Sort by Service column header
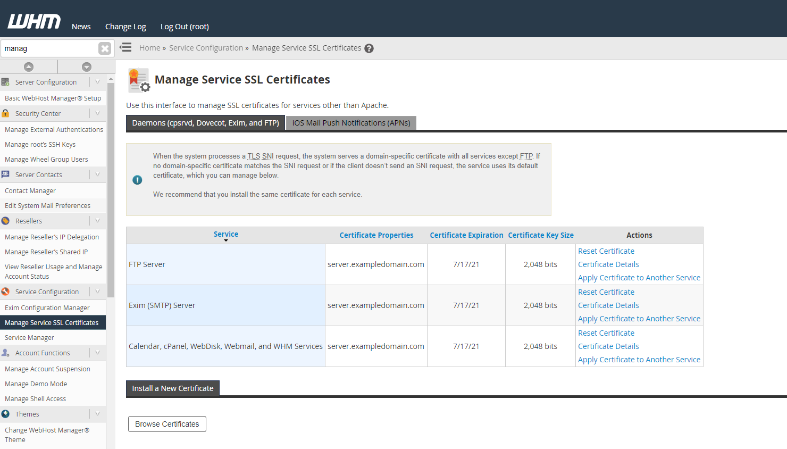 (226, 234)
